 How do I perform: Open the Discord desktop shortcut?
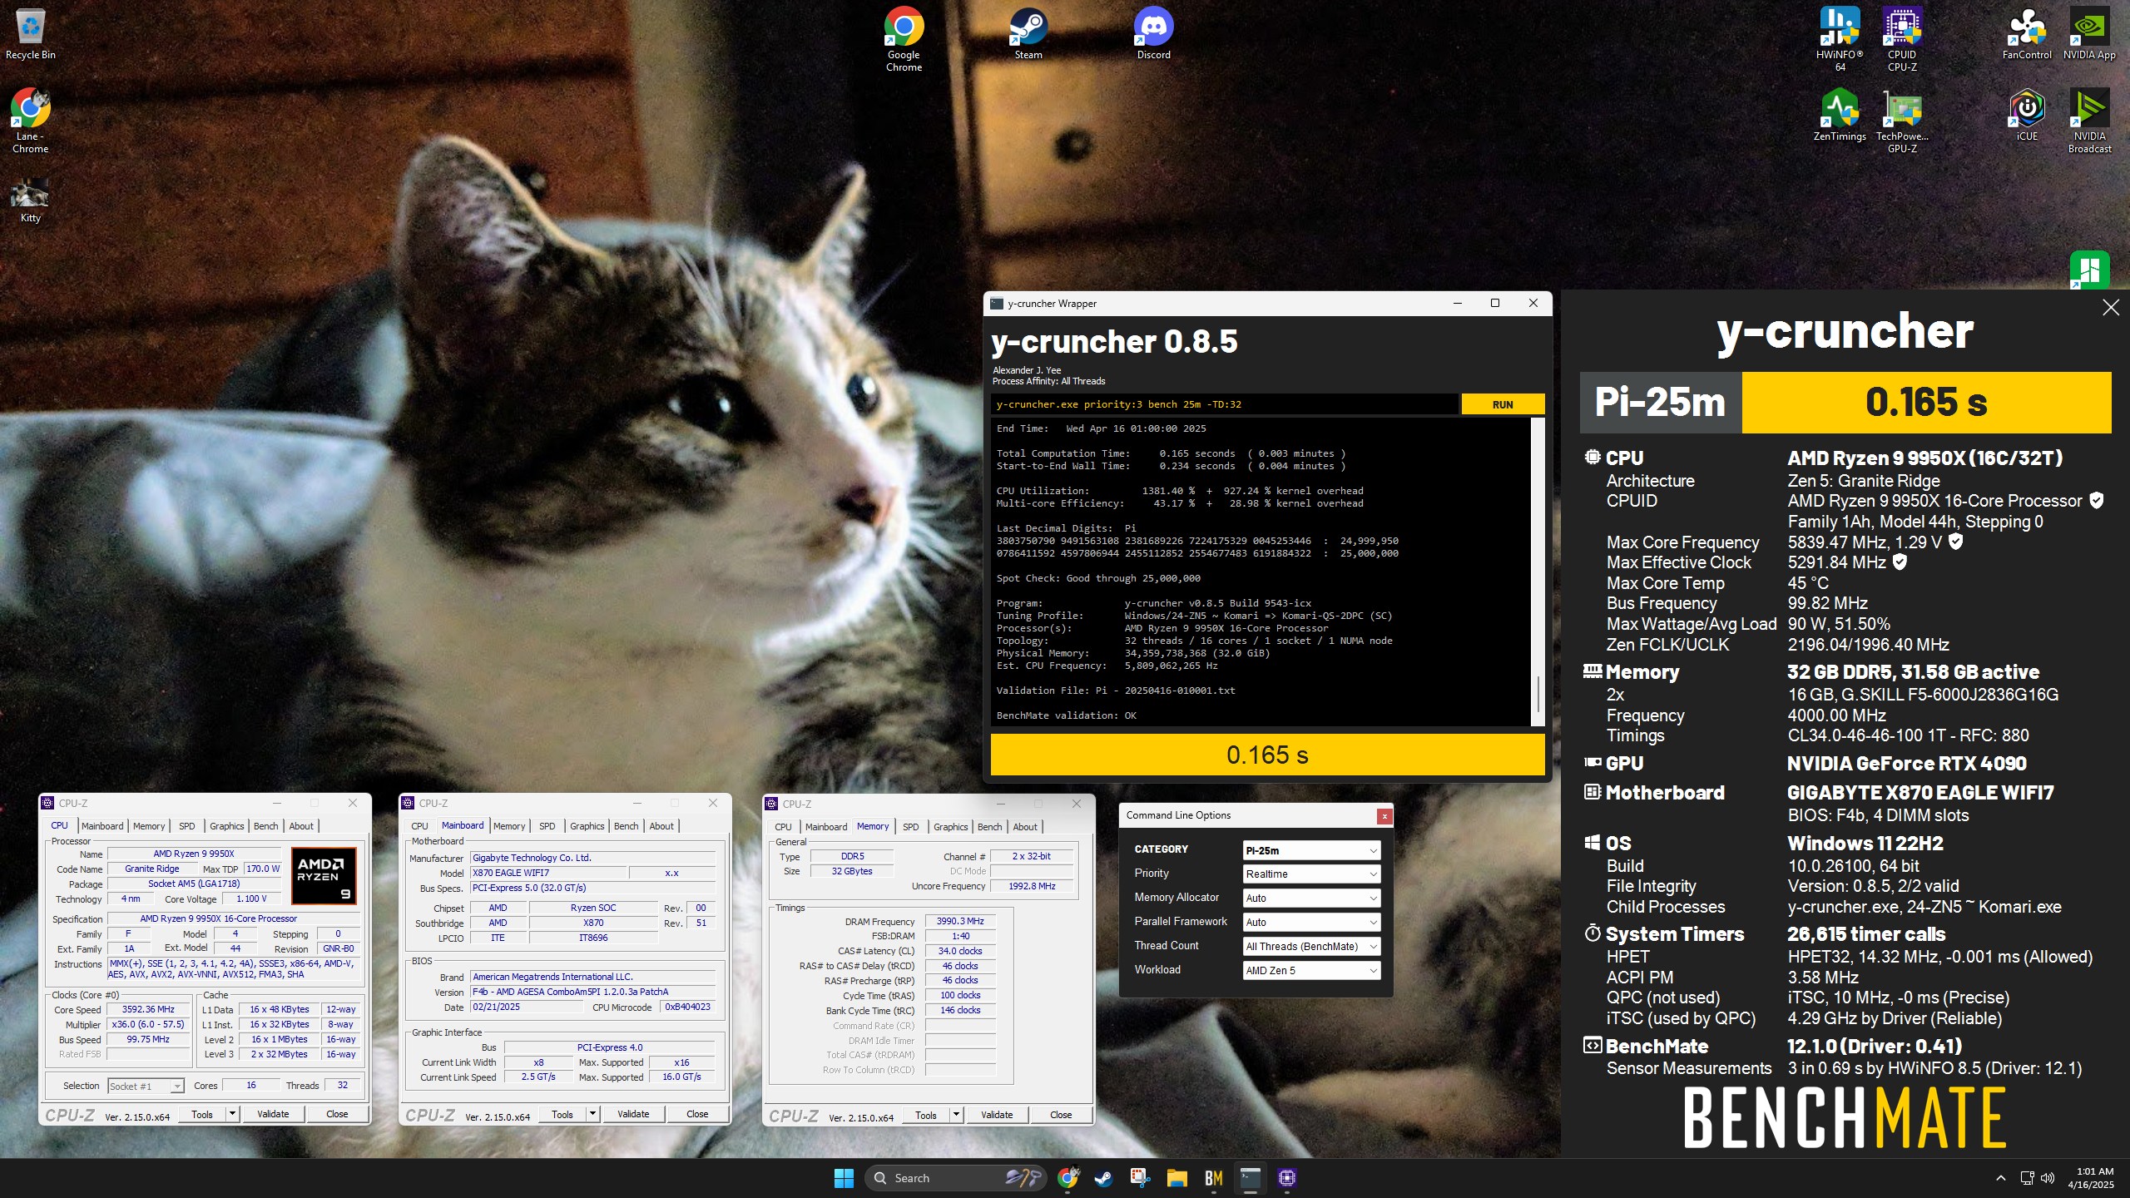coord(1153,33)
